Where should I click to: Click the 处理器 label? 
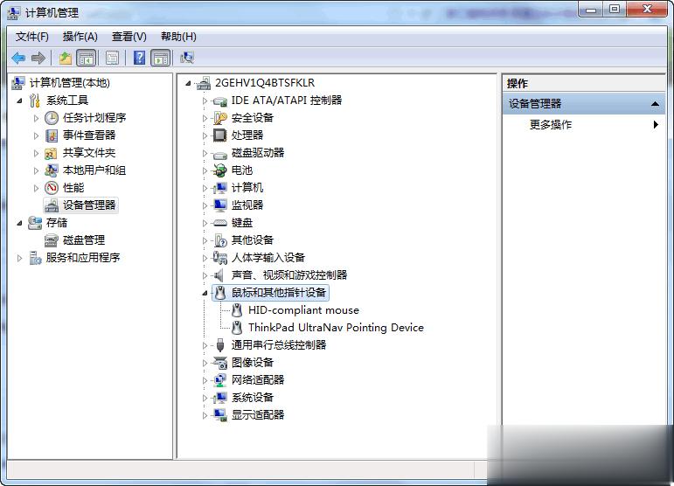(247, 135)
